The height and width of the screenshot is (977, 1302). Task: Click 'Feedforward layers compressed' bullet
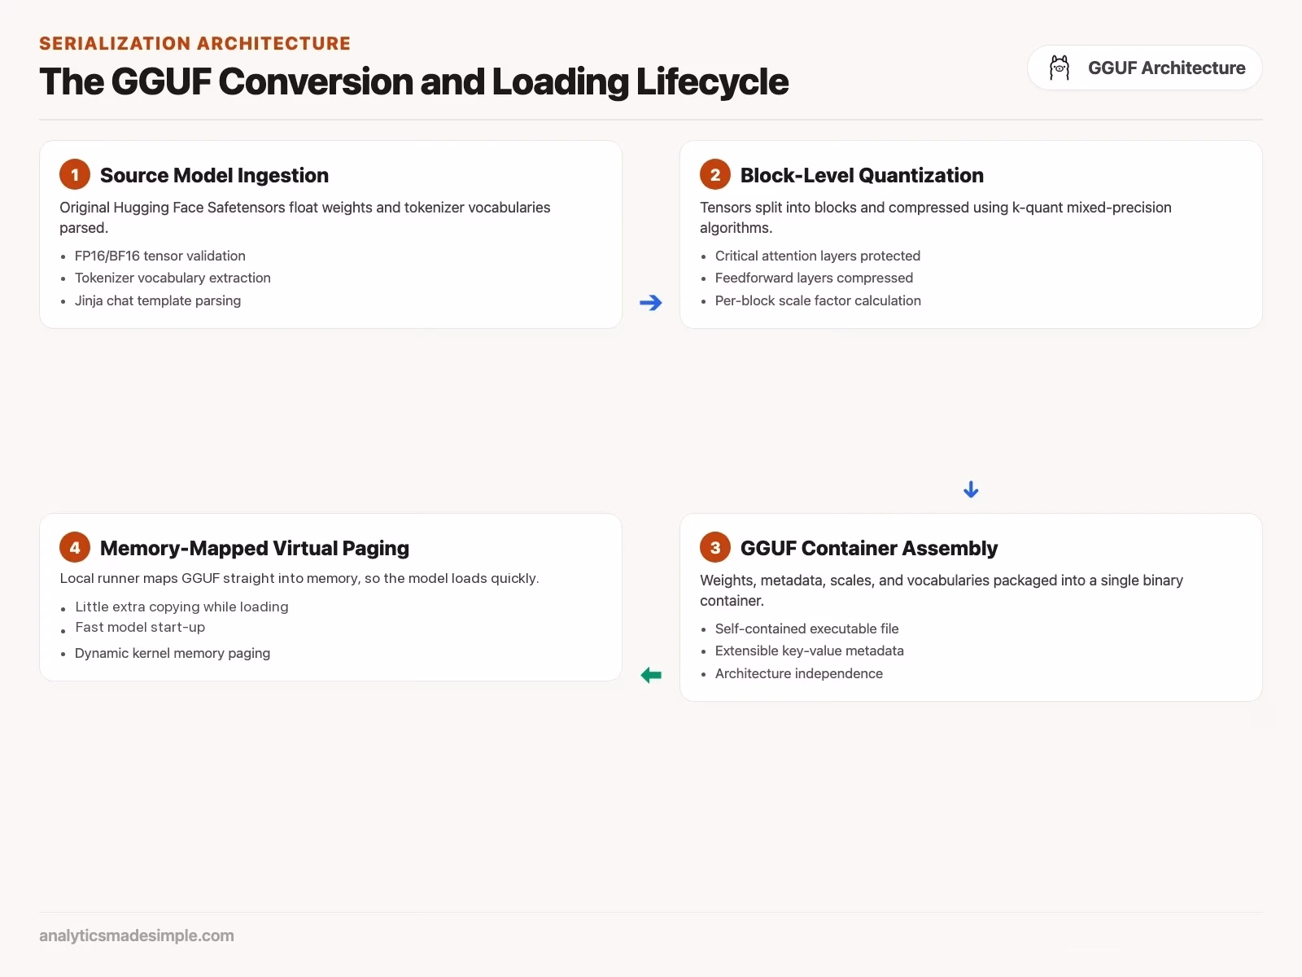[x=814, y=278]
